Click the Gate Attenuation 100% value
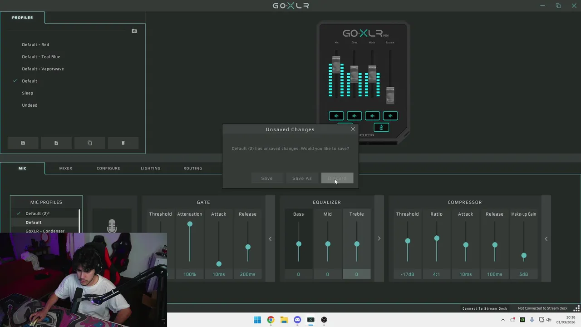 pyautogui.click(x=190, y=274)
